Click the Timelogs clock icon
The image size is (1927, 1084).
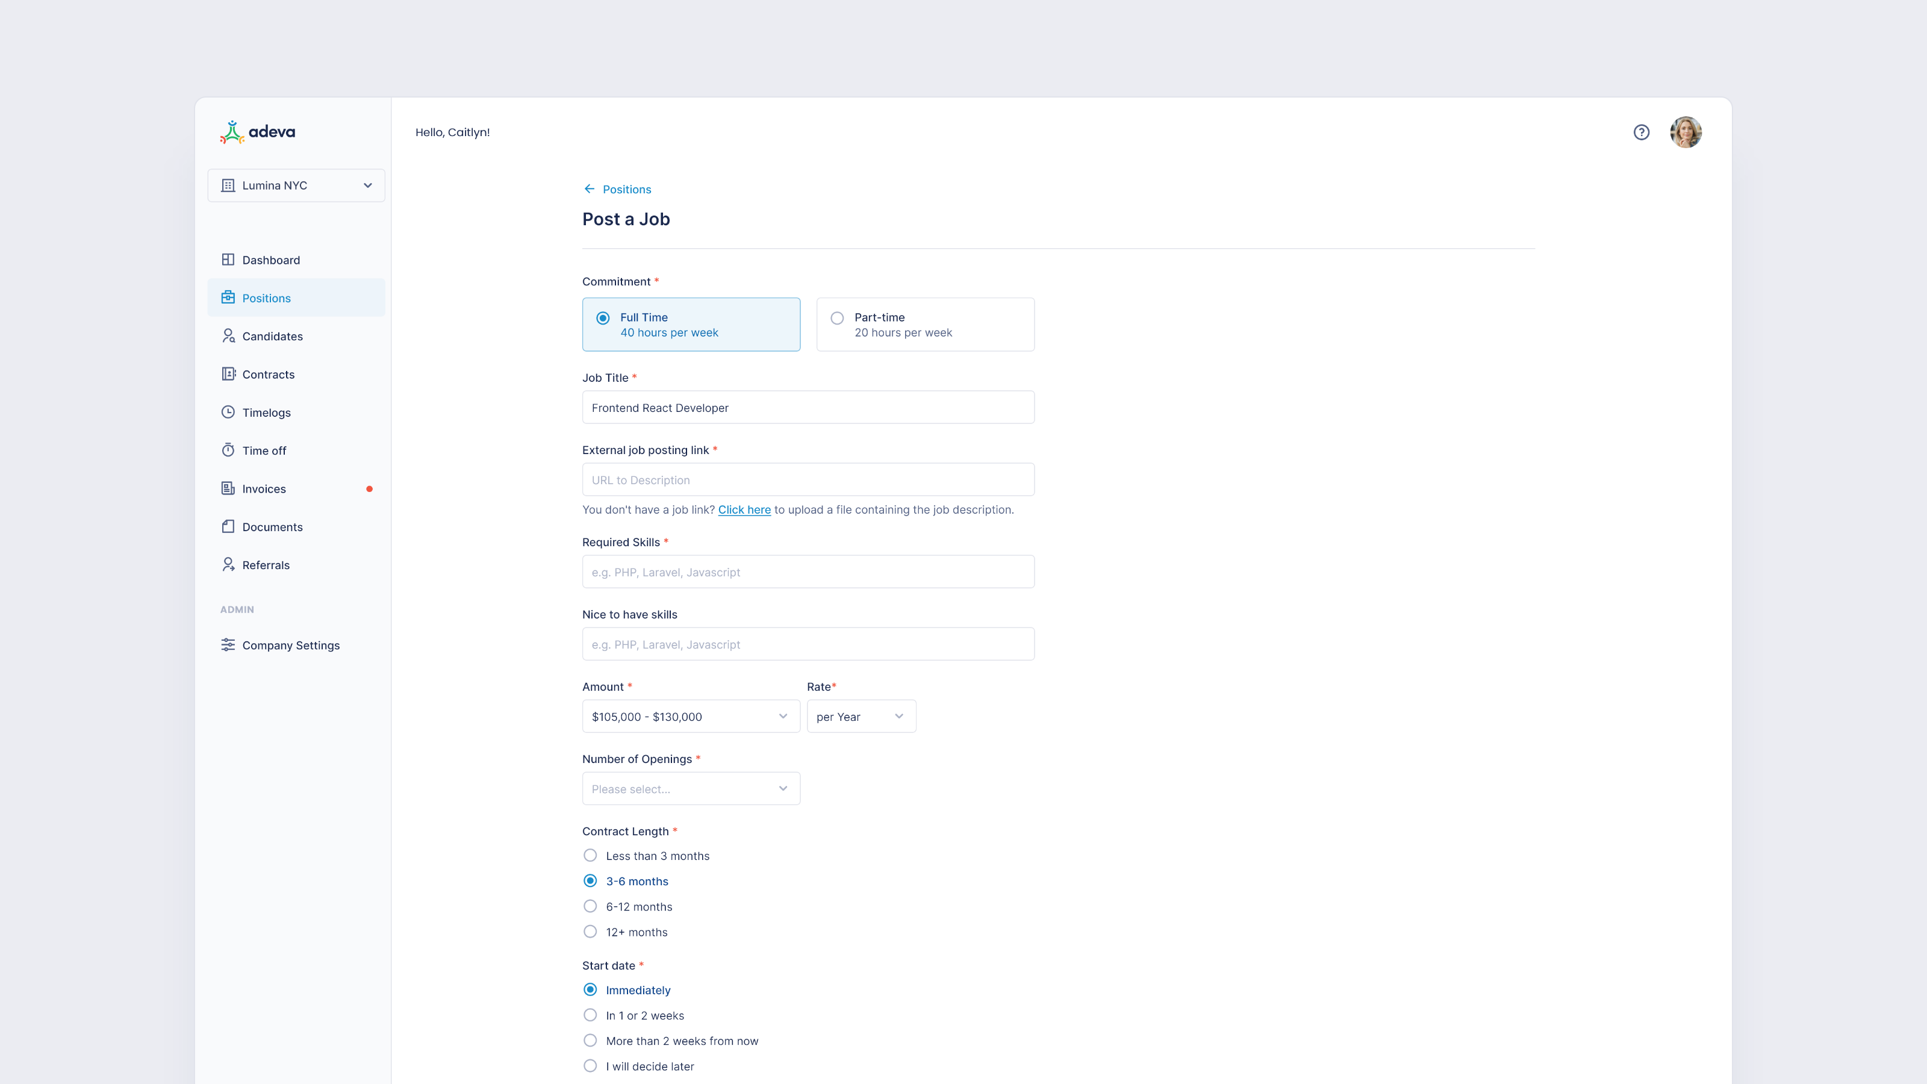(228, 412)
